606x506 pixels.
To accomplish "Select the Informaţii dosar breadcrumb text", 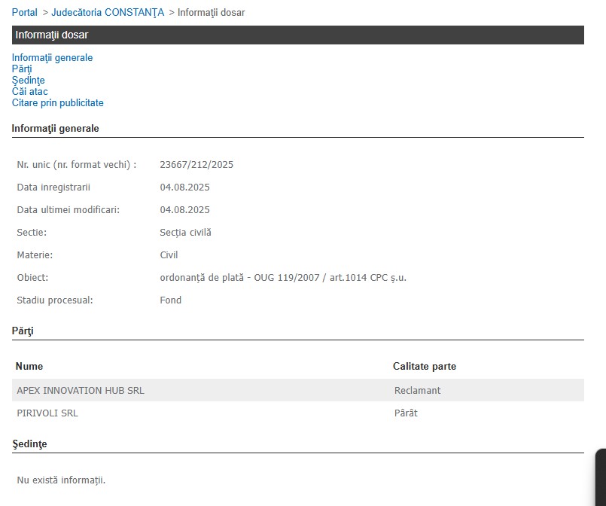I will coord(211,12).
